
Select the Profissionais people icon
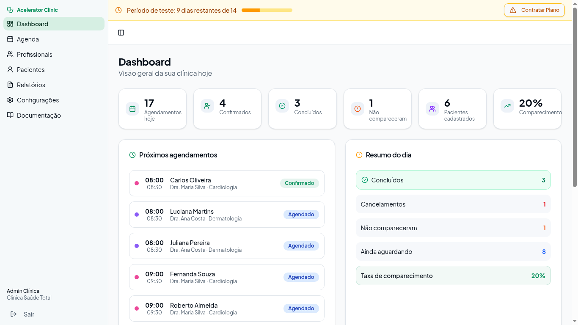coord(10,54)
